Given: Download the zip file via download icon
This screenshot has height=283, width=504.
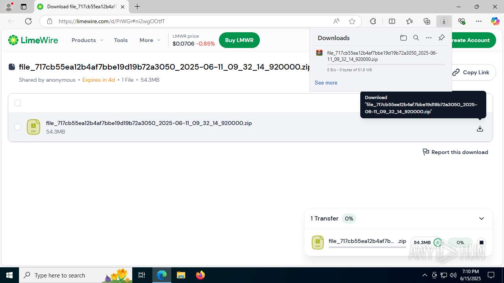Looking at the screenshot, I should [x=480, y=129].
